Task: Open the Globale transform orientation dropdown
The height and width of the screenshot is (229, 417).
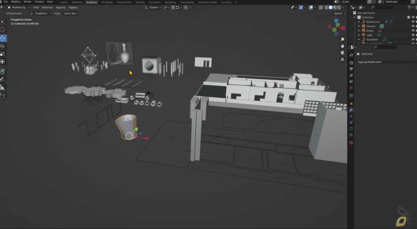Action: pyautogui.click(x=153, y=7)
